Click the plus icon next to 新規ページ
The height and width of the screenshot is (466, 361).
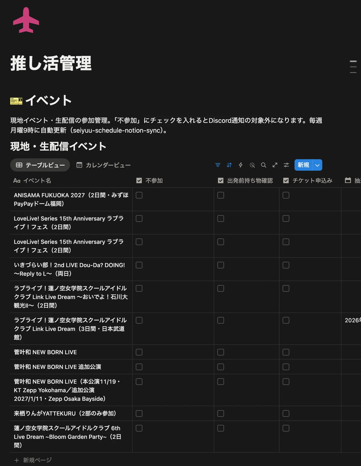point(17,460)
